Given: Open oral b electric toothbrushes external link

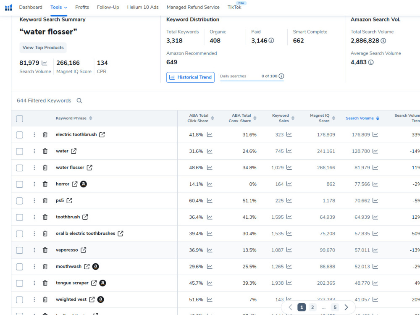Looking at the screenshot, I should (120, 233).
